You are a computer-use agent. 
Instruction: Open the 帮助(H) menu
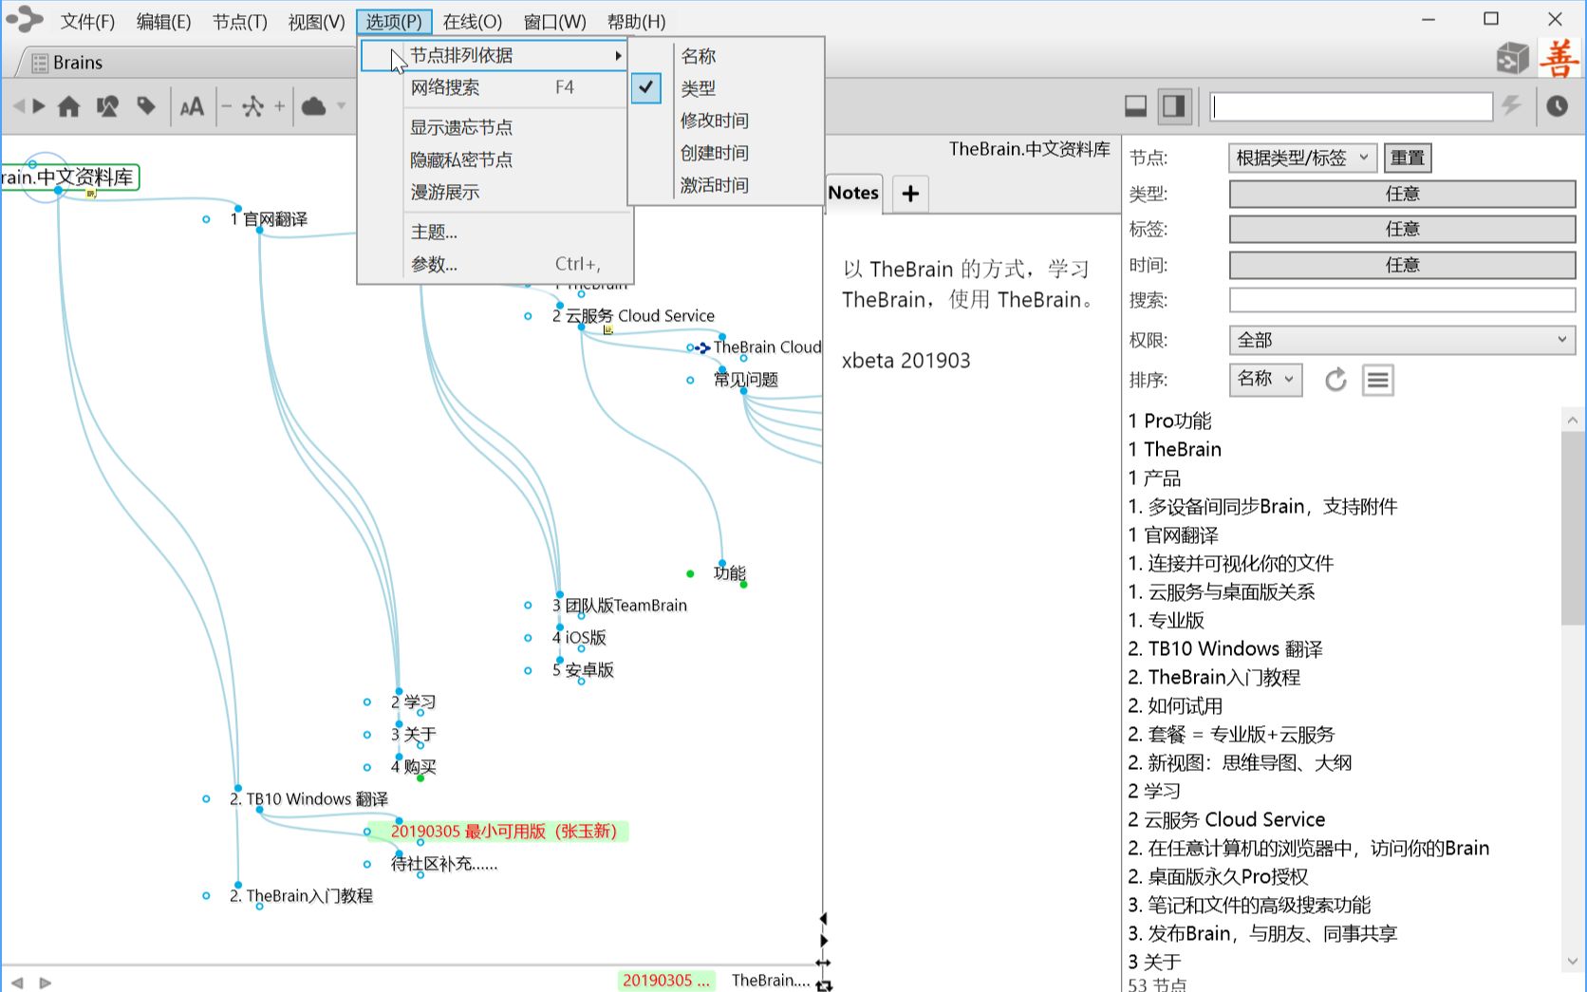click(636, 22)
